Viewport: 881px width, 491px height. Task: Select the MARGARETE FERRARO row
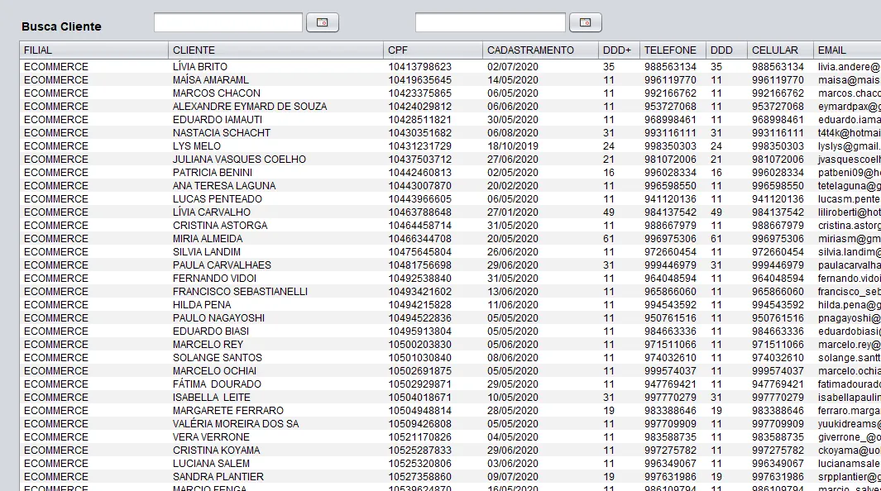tap(450, 411)
